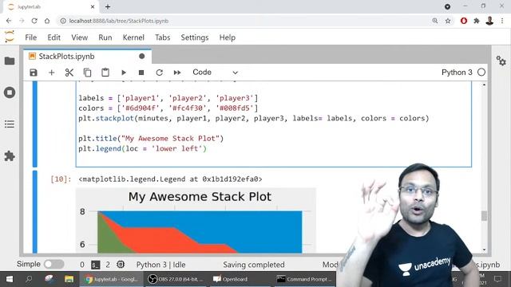Collapse the code cell via blue bar
Viewport: 511px width, 287px height.
tap(35, 124)
